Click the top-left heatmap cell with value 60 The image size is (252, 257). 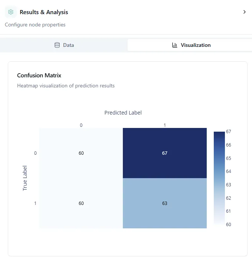point(81,153)
